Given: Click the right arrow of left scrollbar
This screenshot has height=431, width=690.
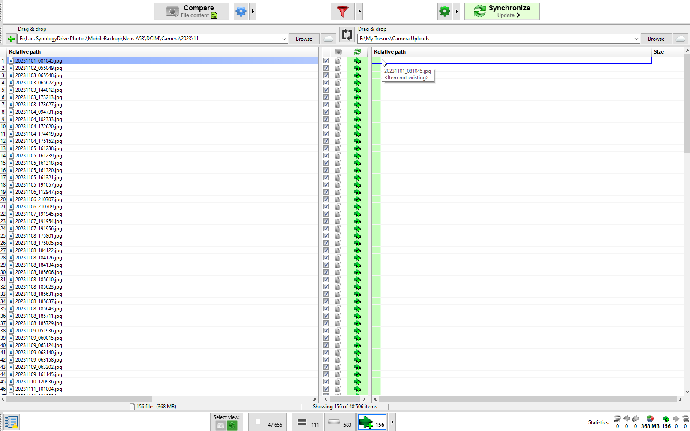Looking at the screenshot, I should tap(315, 399).
